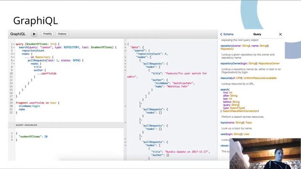Fold inner nodes block at line 7
The width and height of the screenshot is (301, 169).
point(14,64)
